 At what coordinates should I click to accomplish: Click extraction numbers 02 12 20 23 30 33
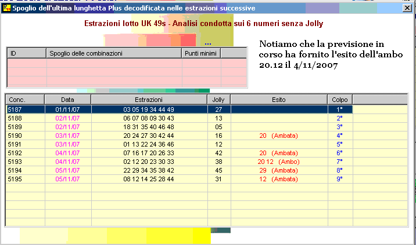[149, 162]
